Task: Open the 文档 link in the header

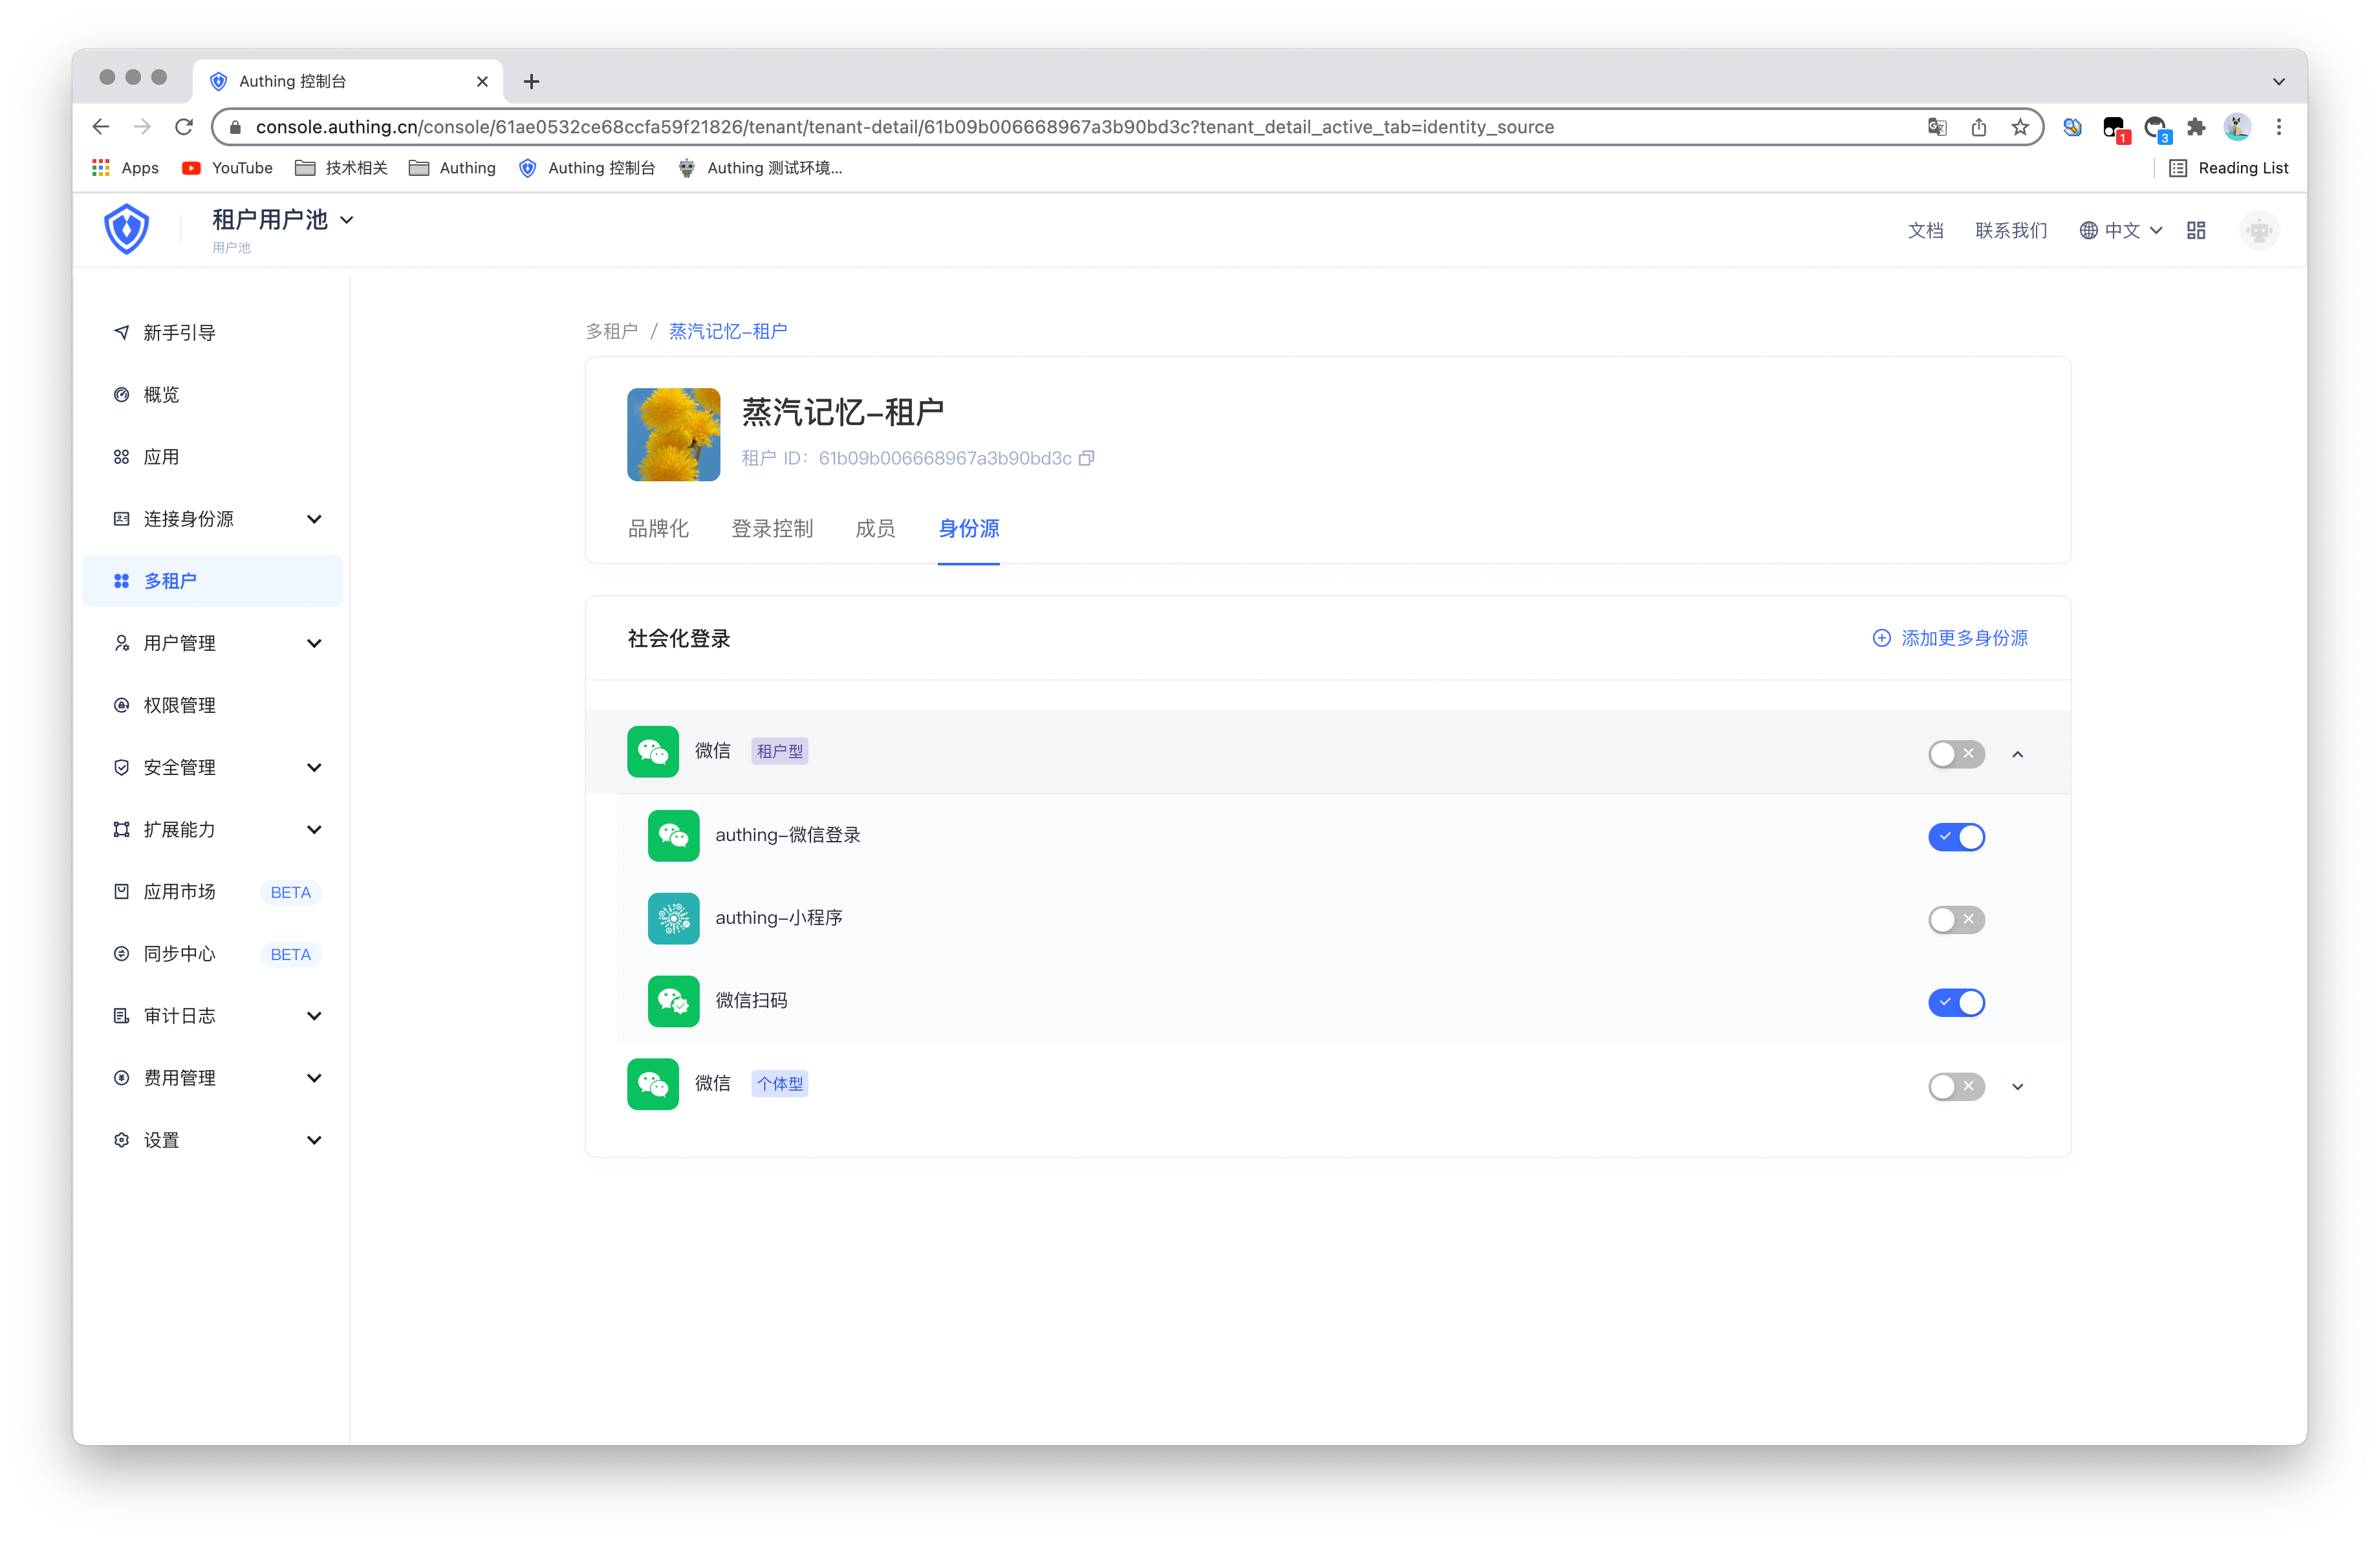Action: (1925, 231)
